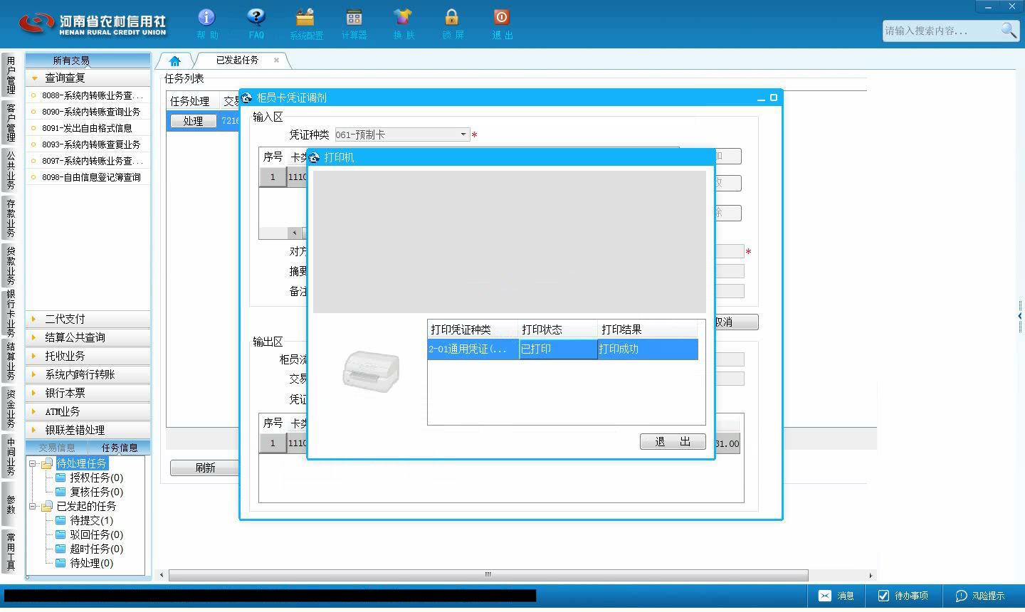Close the 已发起任务 tab
This screenshot has height=612, width=1025.
pyautogui.click(x=276, y=60)
